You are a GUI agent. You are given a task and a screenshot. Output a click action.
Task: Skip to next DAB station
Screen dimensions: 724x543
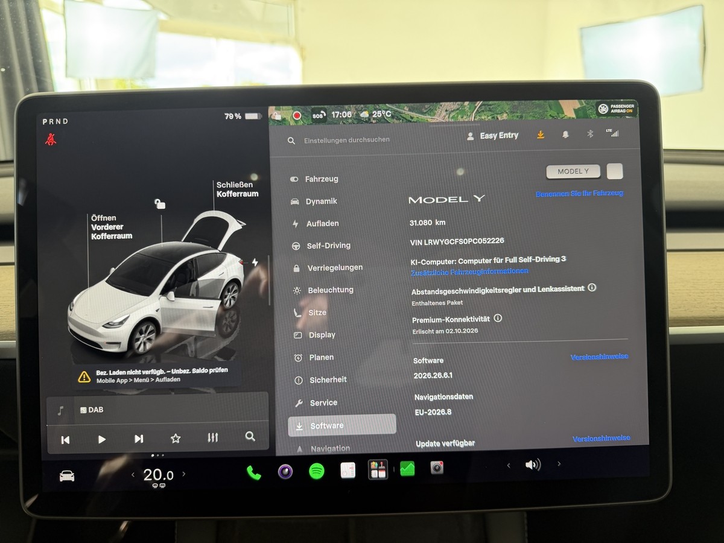[139, 439]
